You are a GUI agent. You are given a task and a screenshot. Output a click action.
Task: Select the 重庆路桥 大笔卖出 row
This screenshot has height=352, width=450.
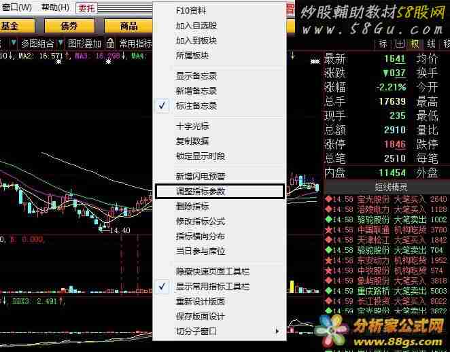coord(386,291)
